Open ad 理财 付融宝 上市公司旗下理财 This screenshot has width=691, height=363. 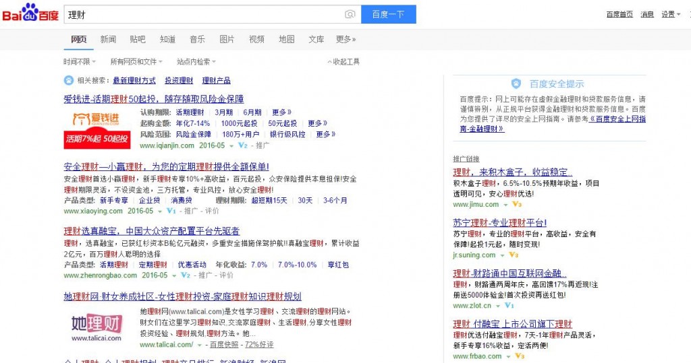coord(513,324)
